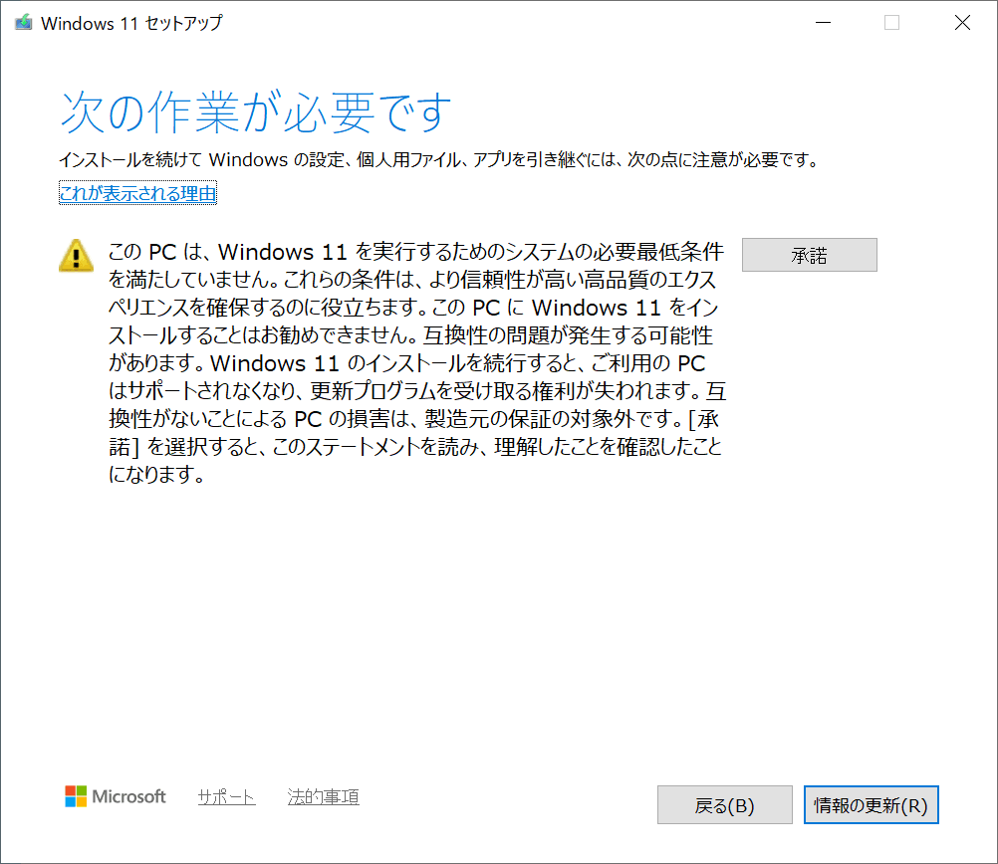Click the 次の作業が必要です heading
This screenshot has height=864, width=998.
(x=256, y=112)
